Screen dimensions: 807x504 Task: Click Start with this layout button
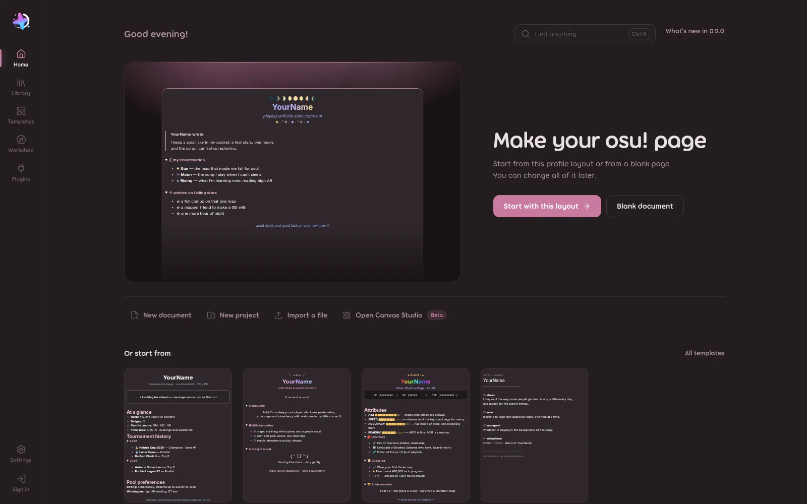pyautogui.click(x=547, y=206)
